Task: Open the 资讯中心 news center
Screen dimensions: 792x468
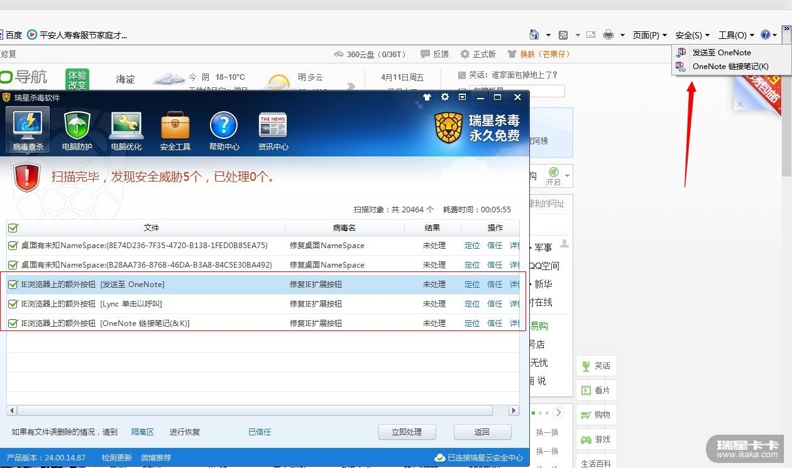Action: click(273, 131)
